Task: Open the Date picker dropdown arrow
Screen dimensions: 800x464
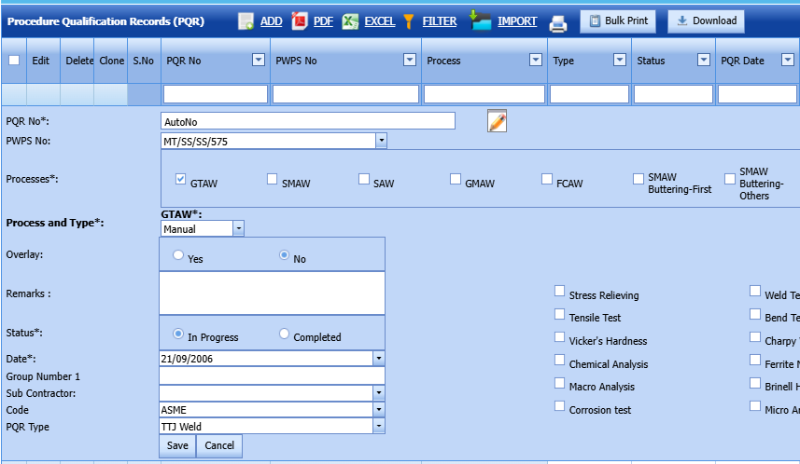Action: coord(379,359)
